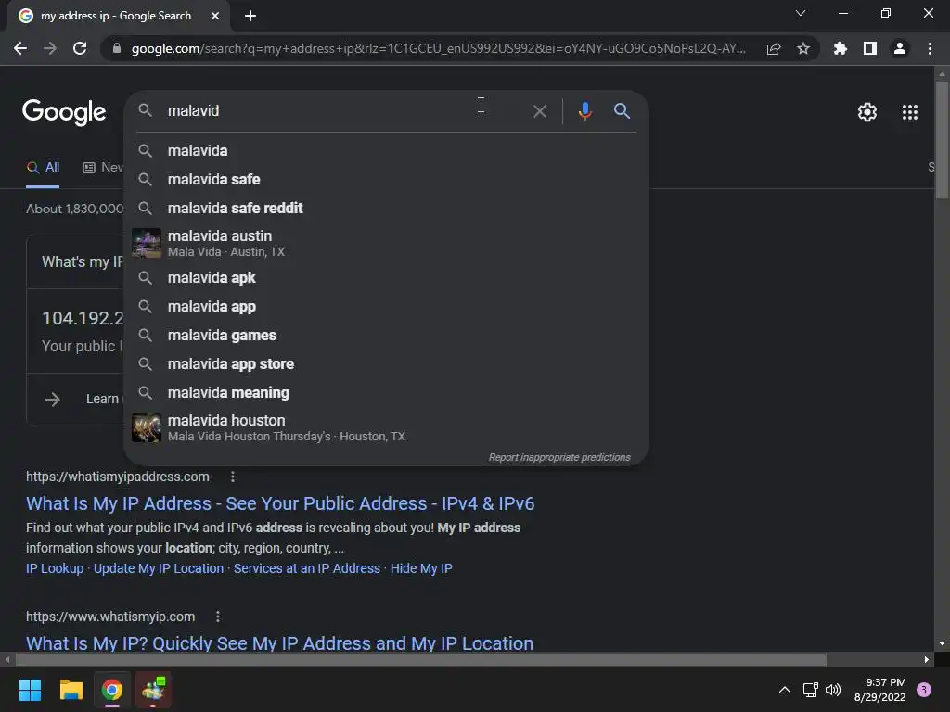The width and height of the screenshot is (950, 712).
Task: Open the Chrome profile icon
Action: pos(900,48)
